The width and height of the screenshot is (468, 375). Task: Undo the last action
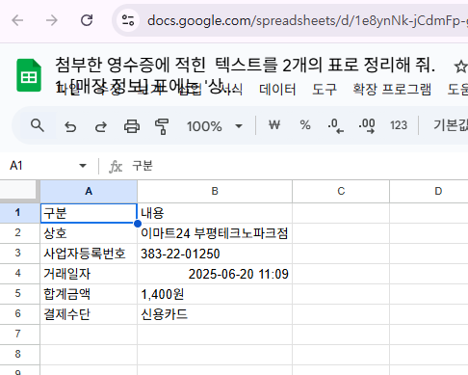[x=70, y=126]
